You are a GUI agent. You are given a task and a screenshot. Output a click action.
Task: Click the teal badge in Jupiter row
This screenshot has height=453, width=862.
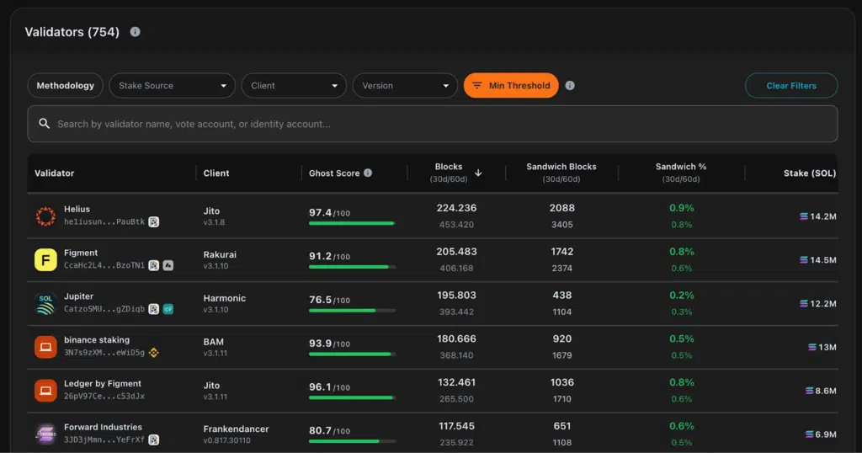click(x=168, y=309)
